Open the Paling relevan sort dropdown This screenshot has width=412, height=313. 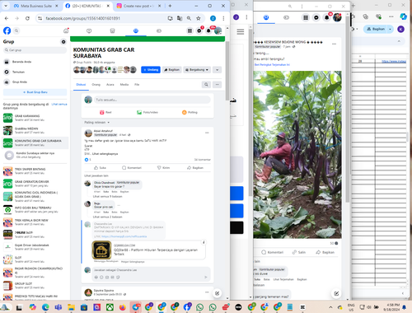coord(97,123)
